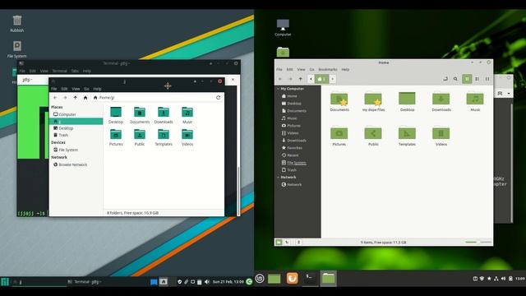Open the Public folder in Thunar

point(140,137)
